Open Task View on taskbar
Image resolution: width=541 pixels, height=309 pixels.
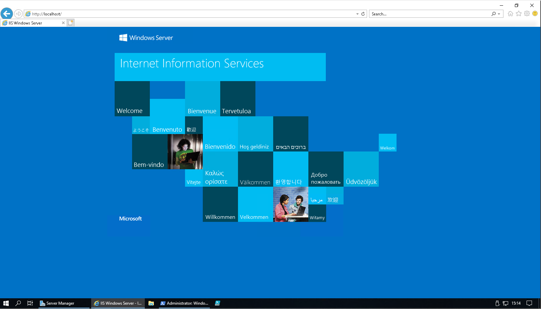pyautogui.click(x=30, y=303)
